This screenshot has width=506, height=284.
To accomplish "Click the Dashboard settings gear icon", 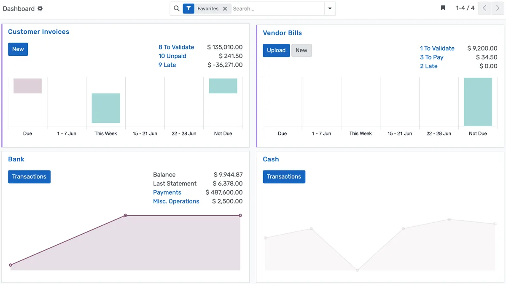I will (40, 8).
